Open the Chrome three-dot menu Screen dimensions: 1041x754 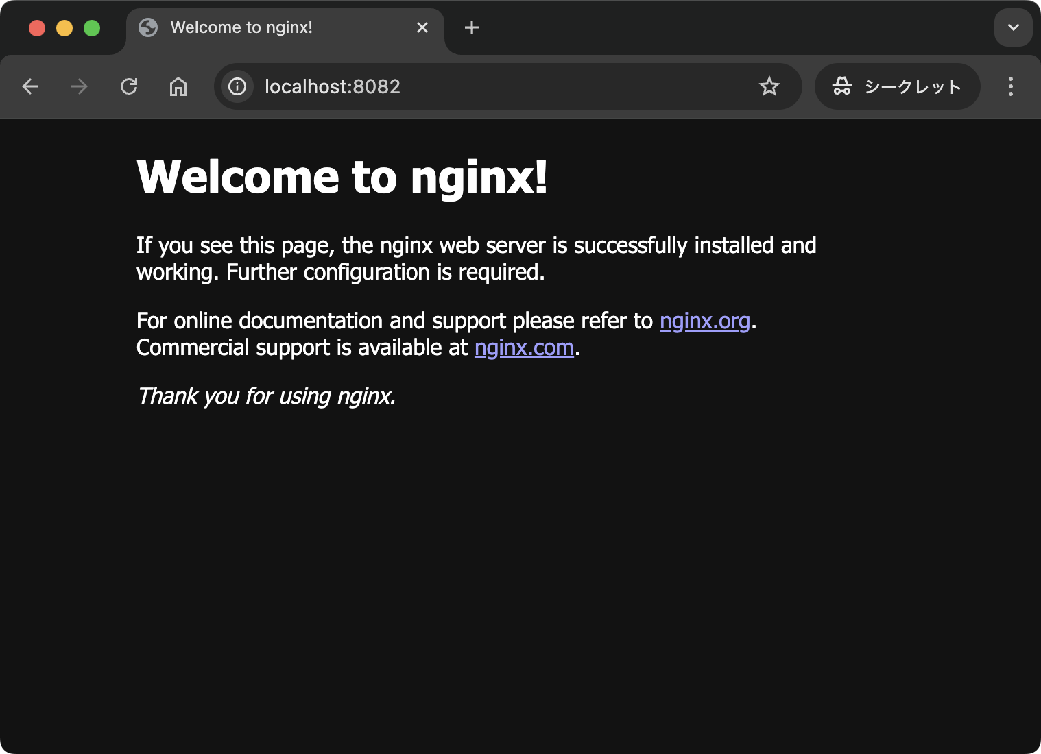point(1010,86)
